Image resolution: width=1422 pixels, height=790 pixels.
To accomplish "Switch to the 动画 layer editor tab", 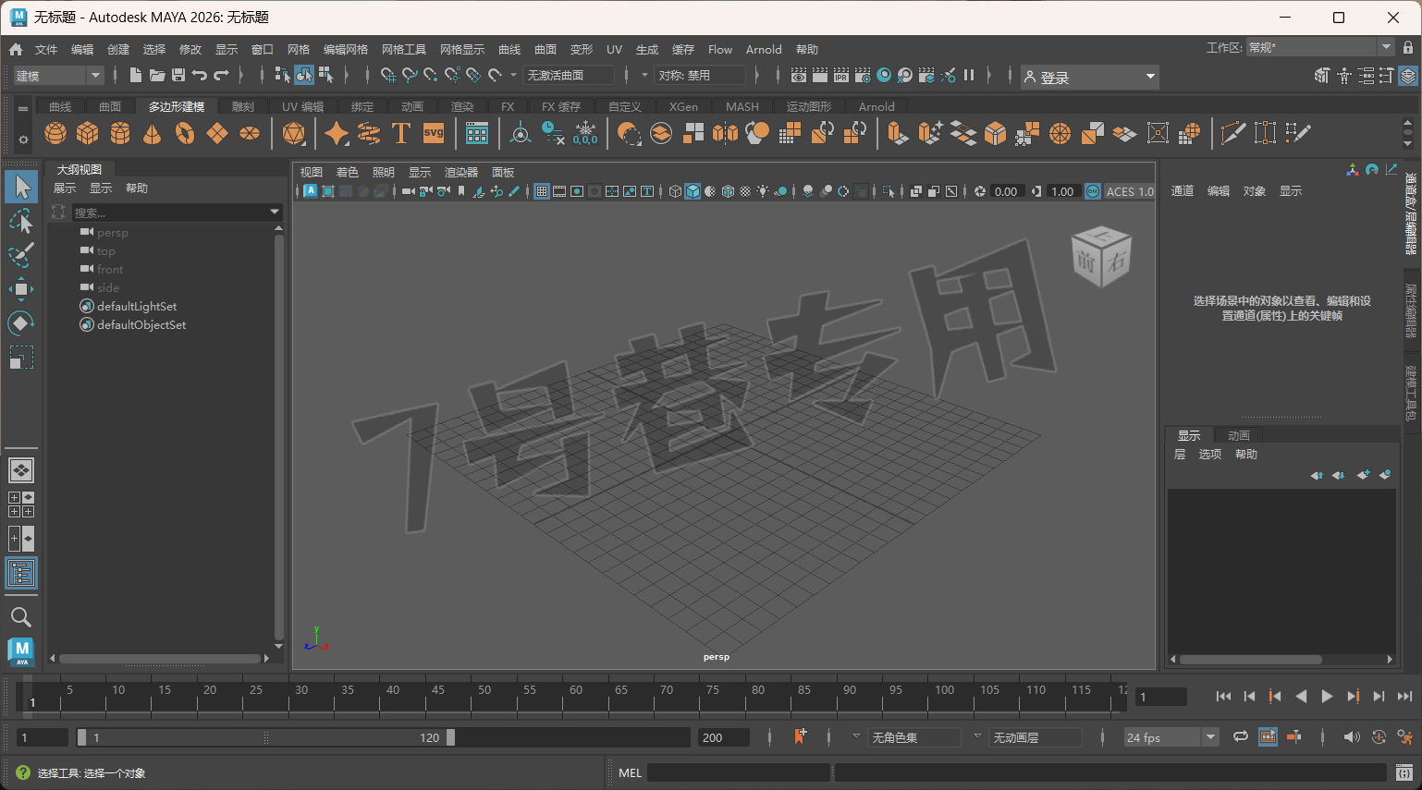I will tap(1239, 435).
